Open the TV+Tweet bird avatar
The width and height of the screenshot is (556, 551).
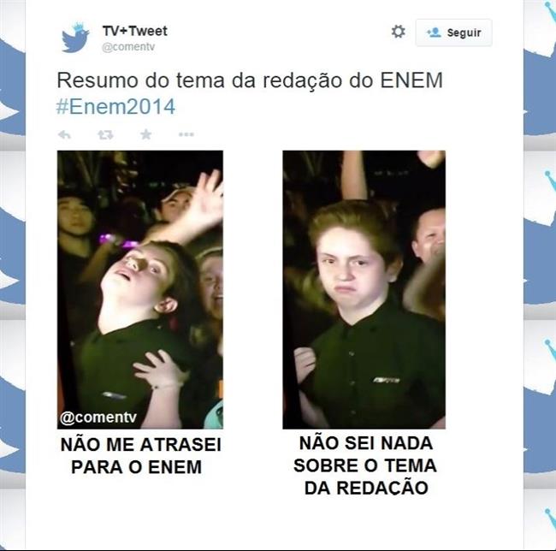75,39
